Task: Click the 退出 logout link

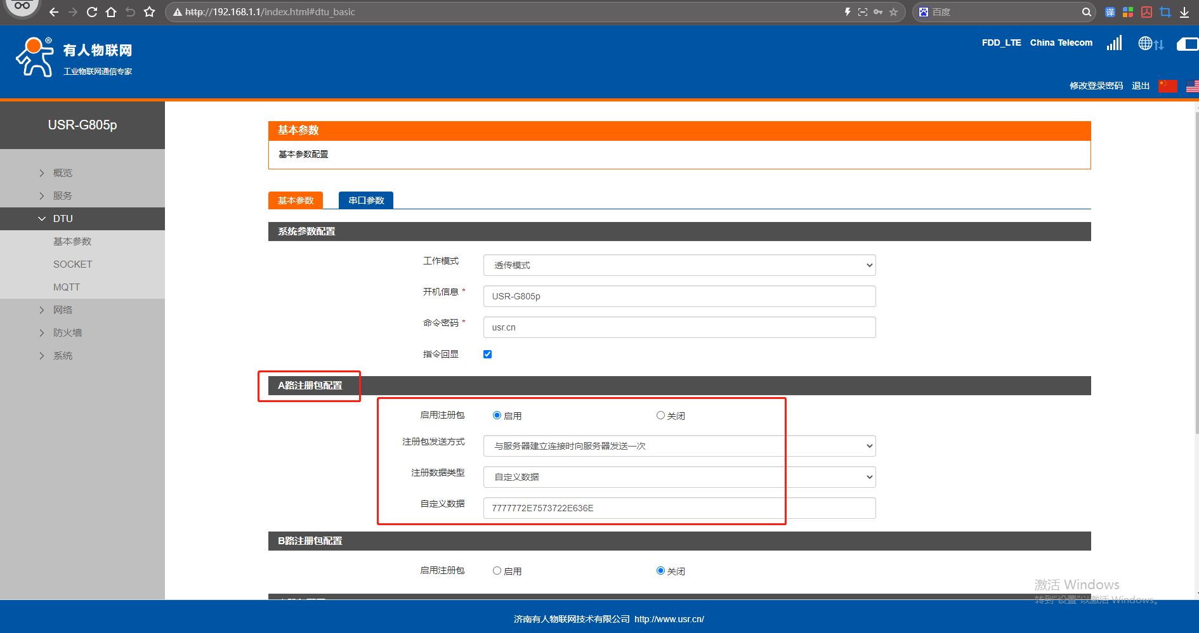Action: point(1140,86)
